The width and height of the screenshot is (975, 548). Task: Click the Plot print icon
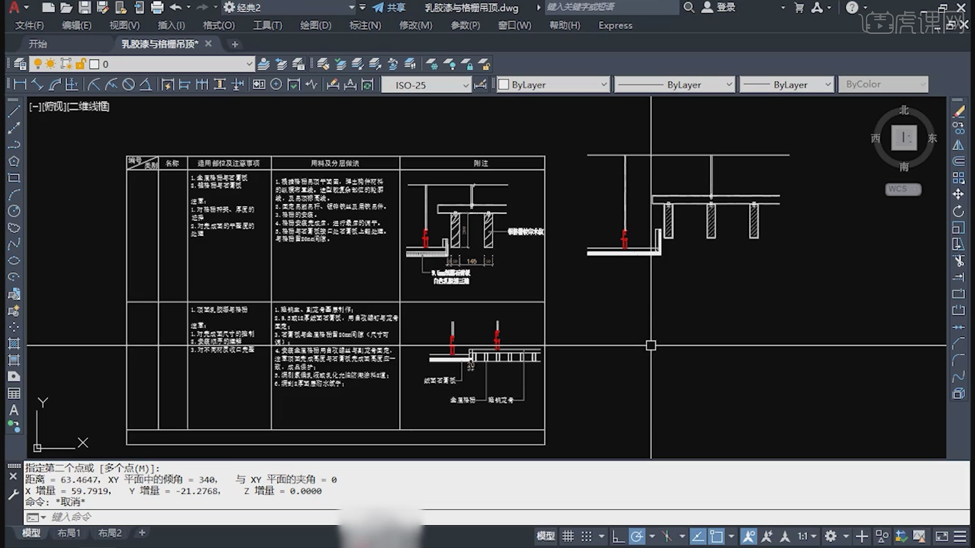tap(157, 8)
